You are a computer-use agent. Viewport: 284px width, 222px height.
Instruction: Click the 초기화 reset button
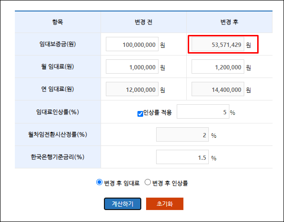[165, 204]
